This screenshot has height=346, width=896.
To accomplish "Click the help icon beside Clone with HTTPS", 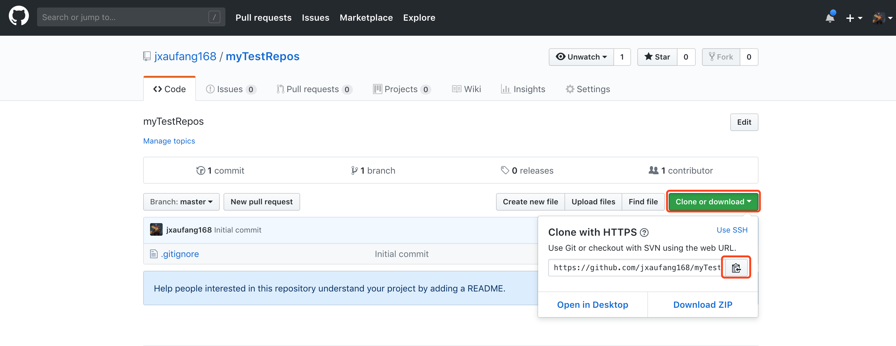I will click(644, 233).
